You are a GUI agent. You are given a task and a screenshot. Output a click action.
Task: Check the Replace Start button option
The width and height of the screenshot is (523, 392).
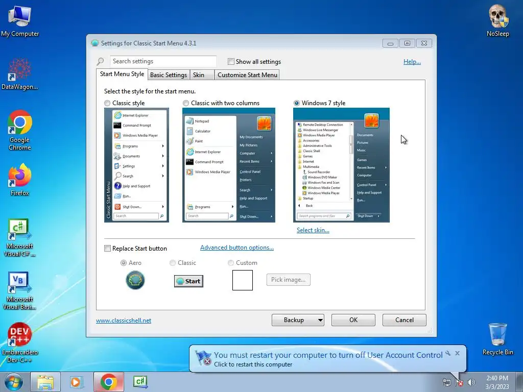click(107, 249)
